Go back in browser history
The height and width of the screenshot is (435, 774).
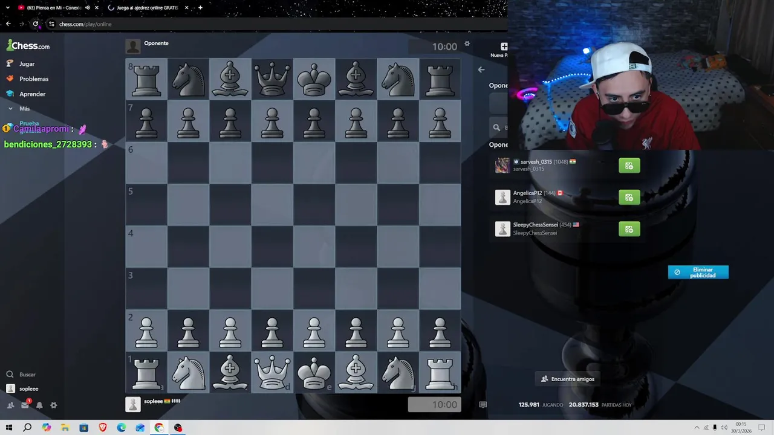[x=8, y=24]
